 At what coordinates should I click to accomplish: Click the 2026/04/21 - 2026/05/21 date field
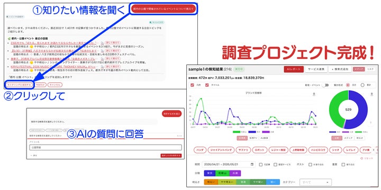pyautogui.click(x=229, y=164)
